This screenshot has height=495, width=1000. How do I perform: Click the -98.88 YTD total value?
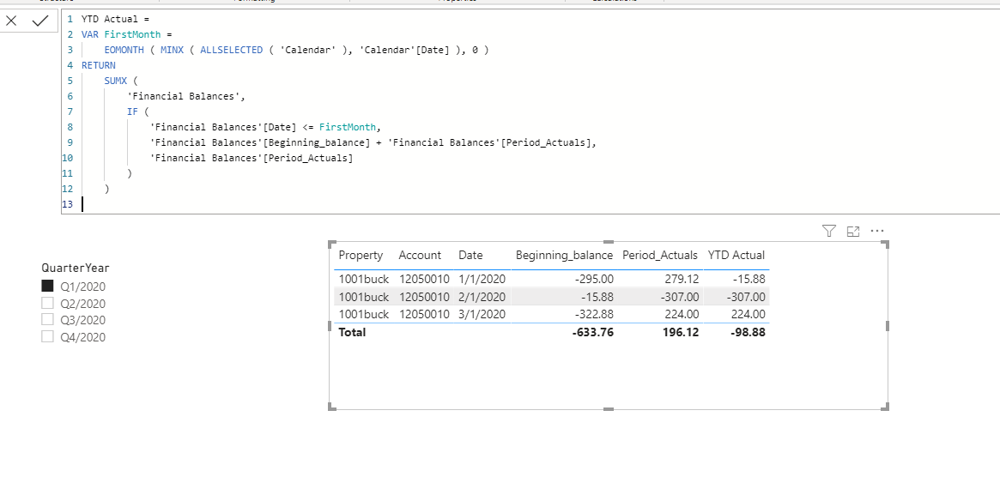(748, 332)
